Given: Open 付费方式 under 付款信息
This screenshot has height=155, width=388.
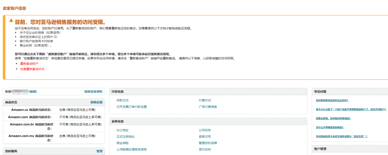Looking at the screenshot, I should coord(205,100).
